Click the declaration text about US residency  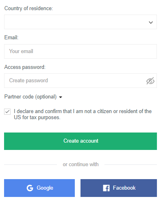[x=83, y=114]
